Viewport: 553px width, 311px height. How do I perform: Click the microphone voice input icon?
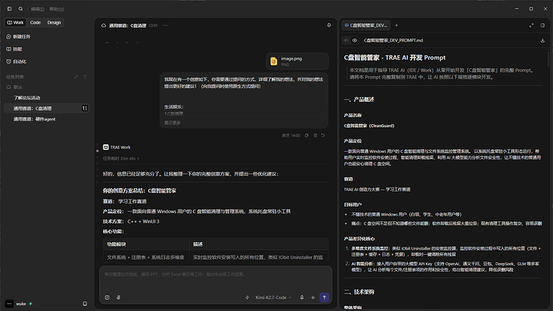302,297
